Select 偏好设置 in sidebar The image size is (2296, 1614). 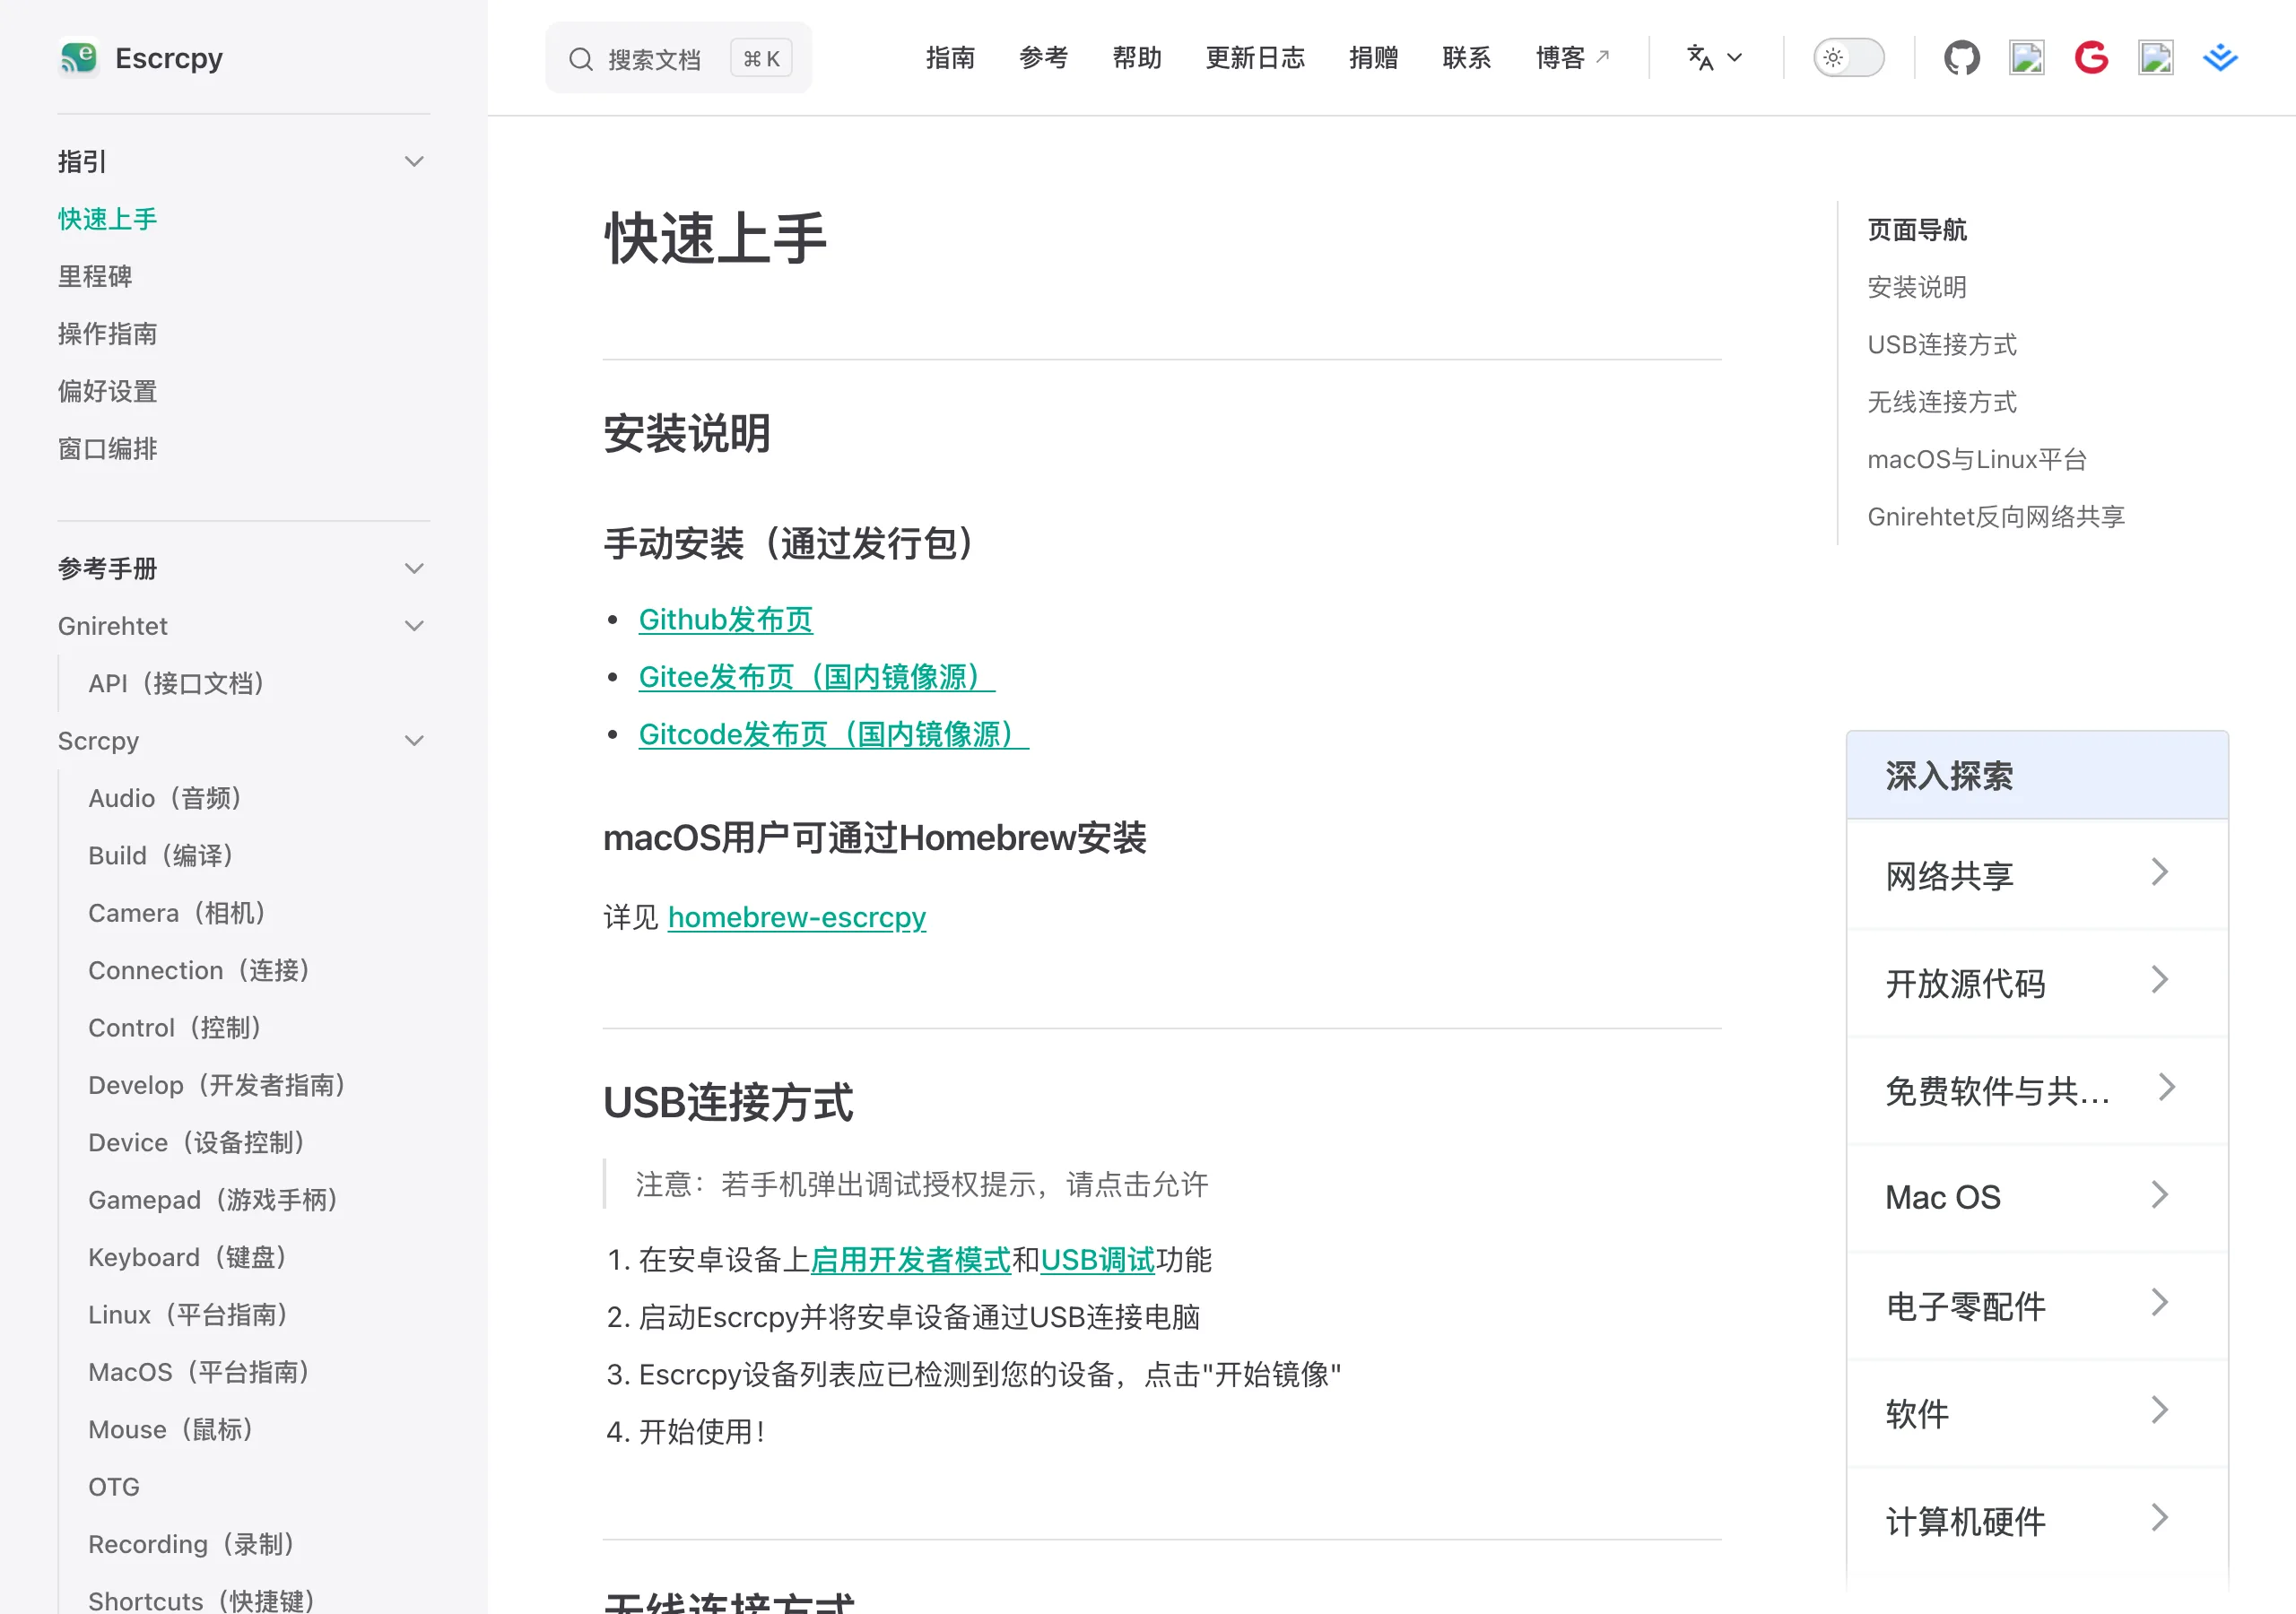click(108, 391)
